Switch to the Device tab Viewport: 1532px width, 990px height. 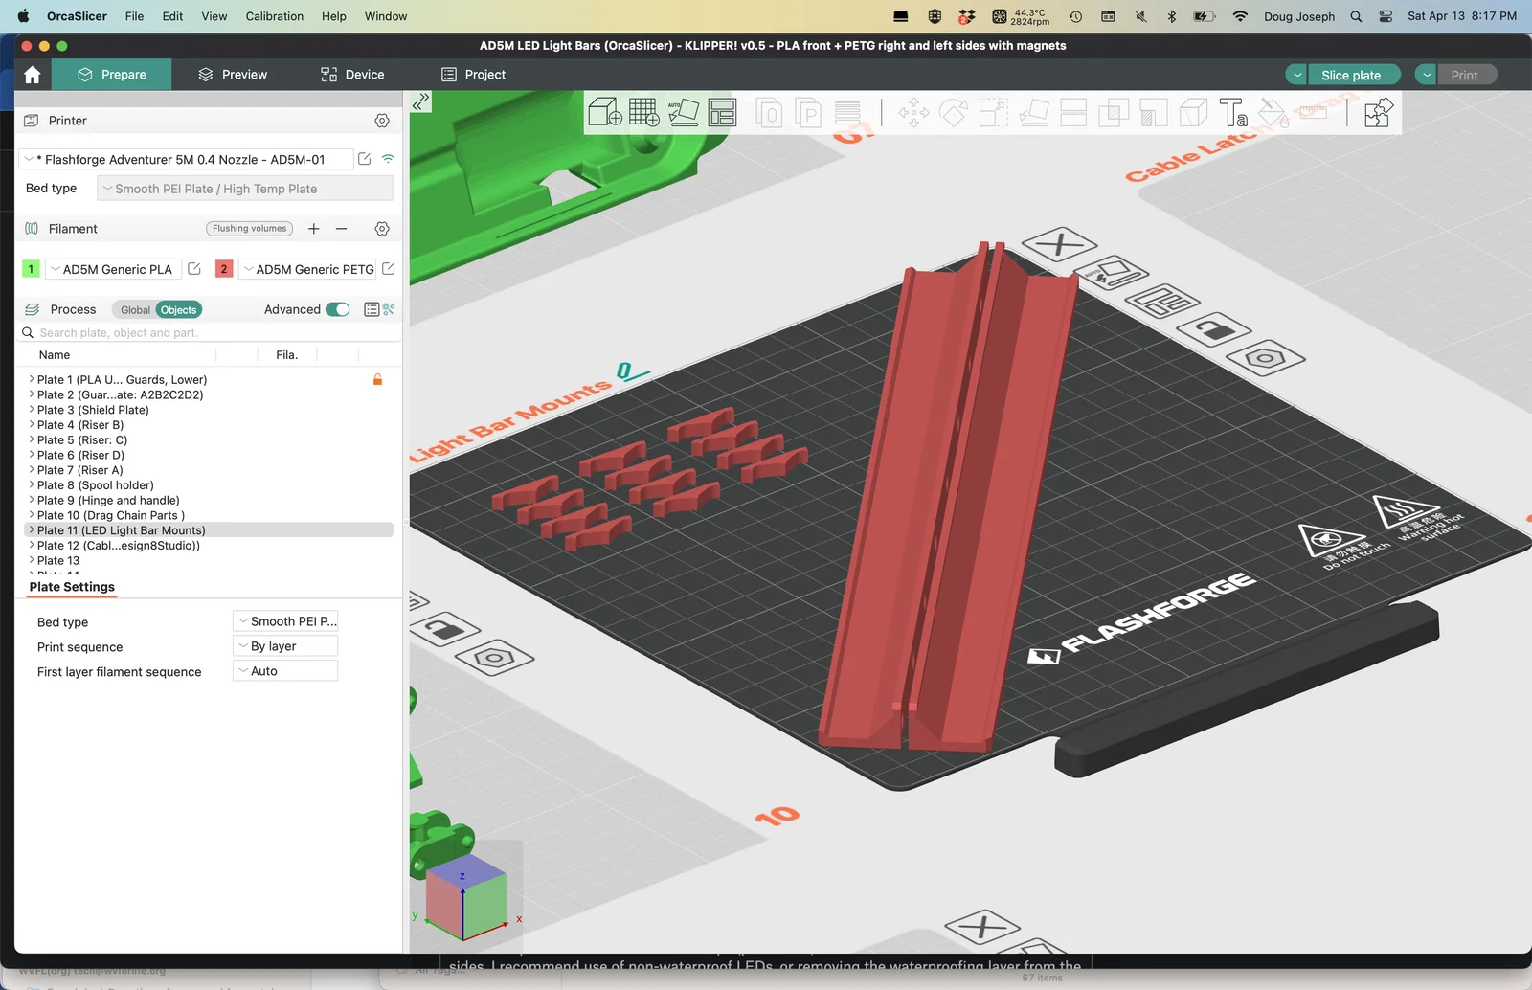coord(352,75)
